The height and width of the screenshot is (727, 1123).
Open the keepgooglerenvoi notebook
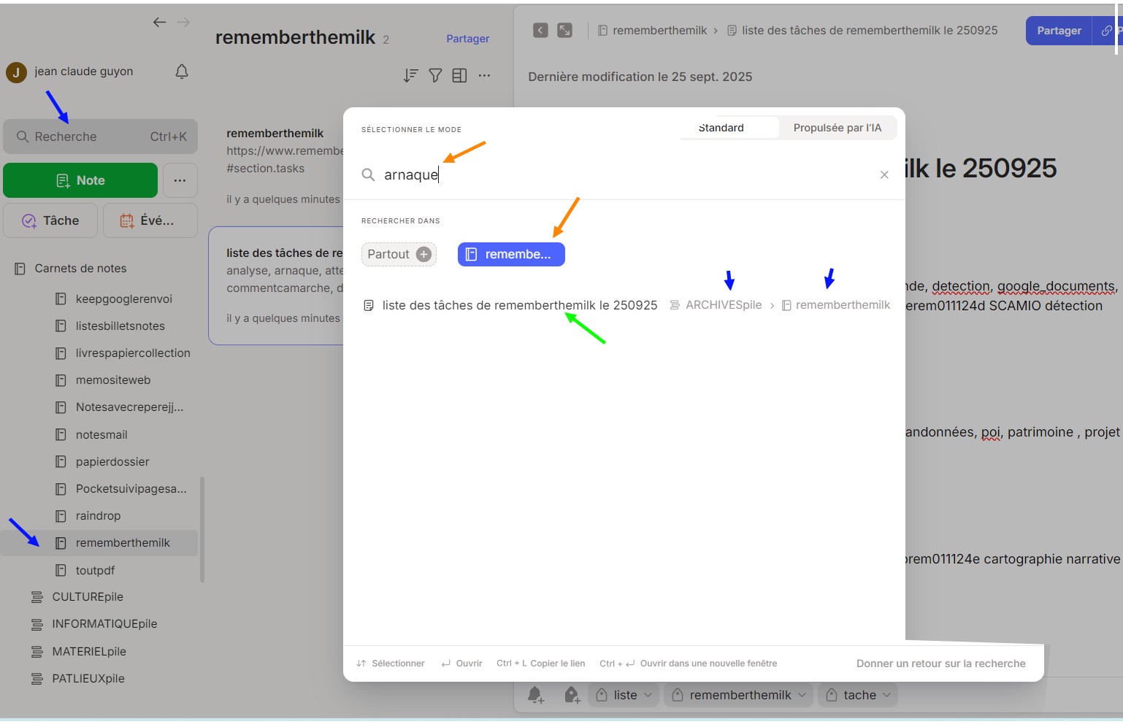pyautogui.click(x=124, y=299)
